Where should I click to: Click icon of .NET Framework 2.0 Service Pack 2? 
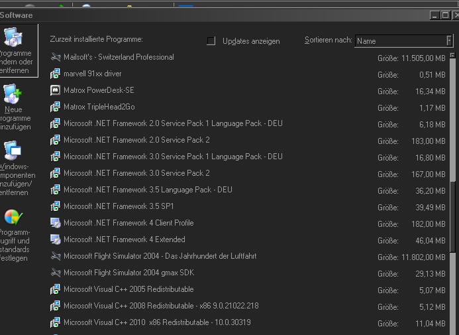coord(56,140)
